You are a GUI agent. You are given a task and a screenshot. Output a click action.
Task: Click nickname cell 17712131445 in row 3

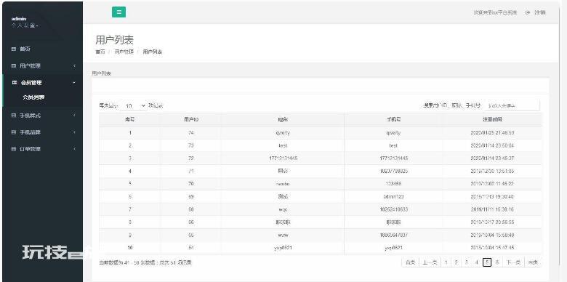point(283,158)
